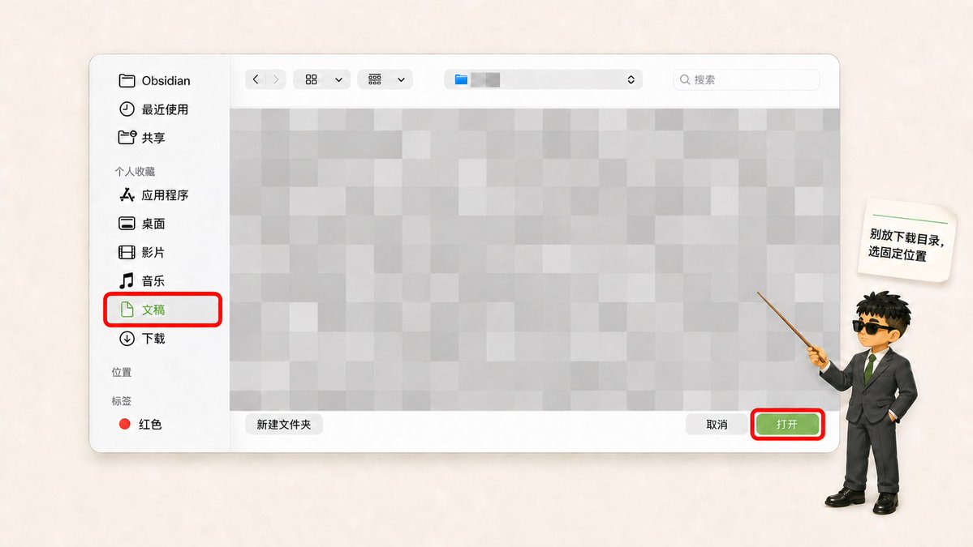
Task: Click the music note icon beside 音乐
Action: click(127, 280)
